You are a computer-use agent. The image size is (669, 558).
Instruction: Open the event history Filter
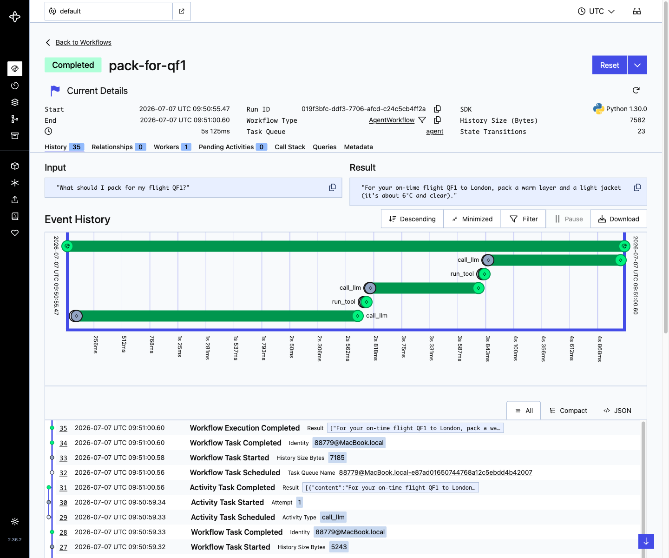(524, 219)
